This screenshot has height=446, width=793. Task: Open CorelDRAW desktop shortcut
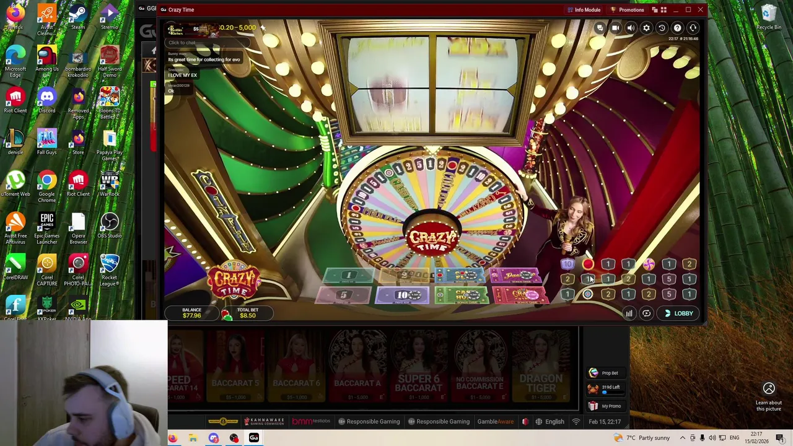pyautogui.click(x=15, y=266)
